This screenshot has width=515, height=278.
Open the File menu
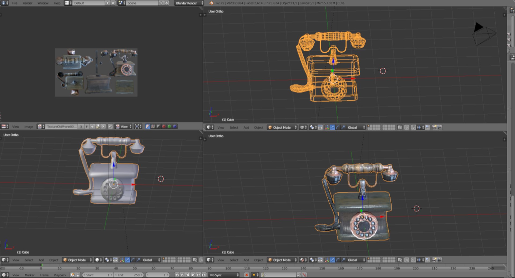[15, 3]
